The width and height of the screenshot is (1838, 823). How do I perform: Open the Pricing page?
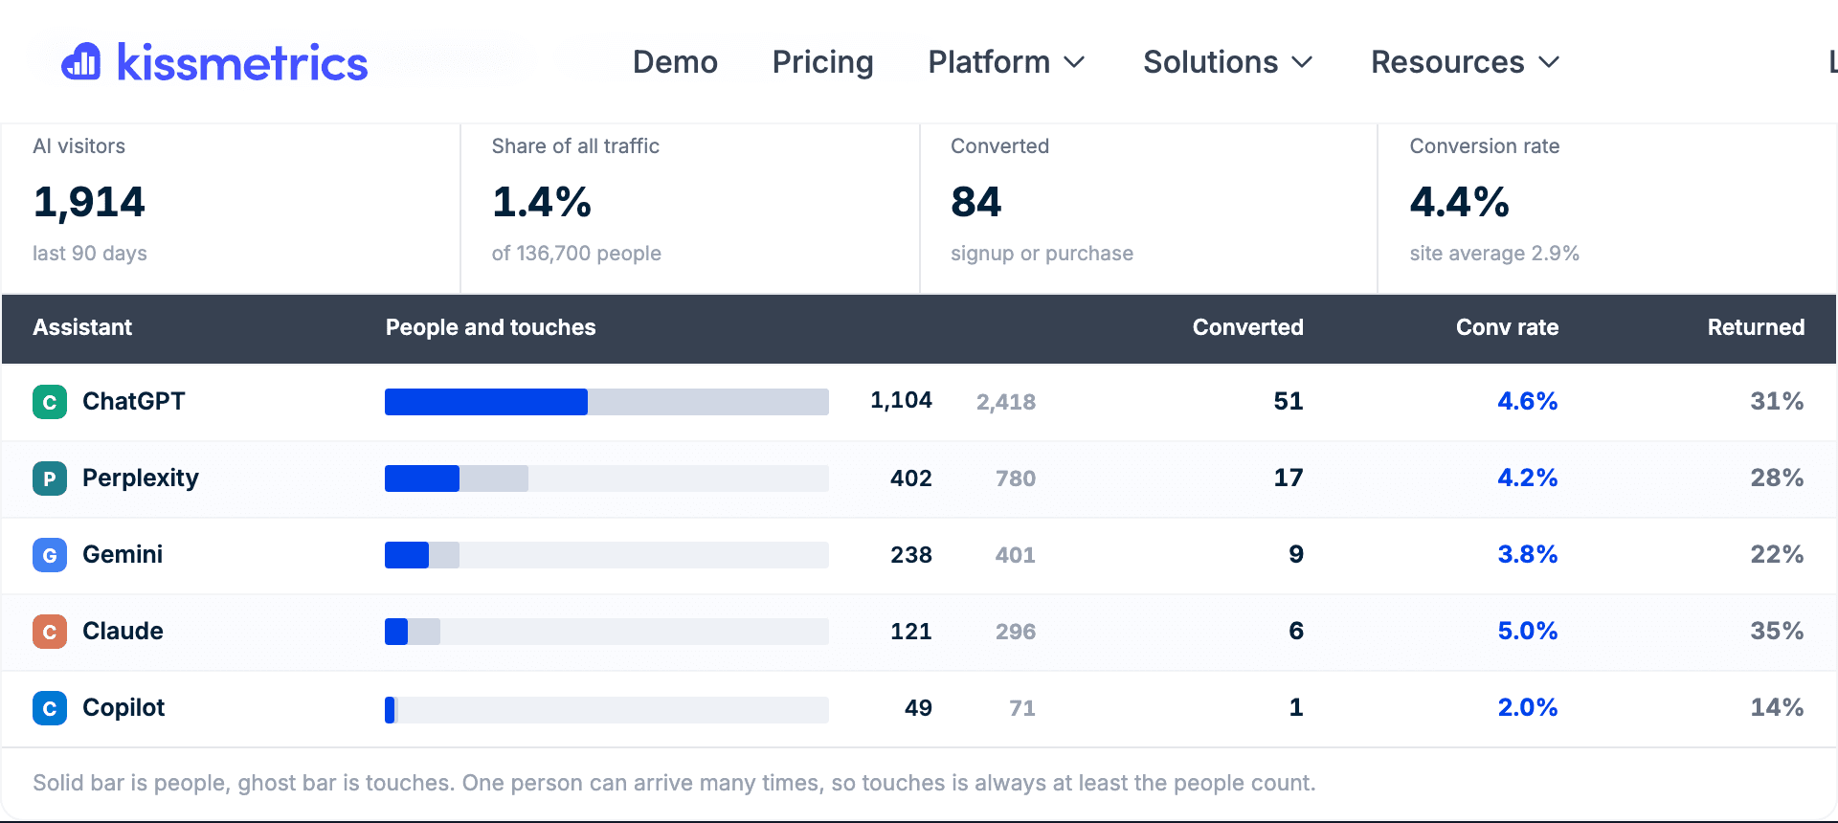[x=822, y=62]
